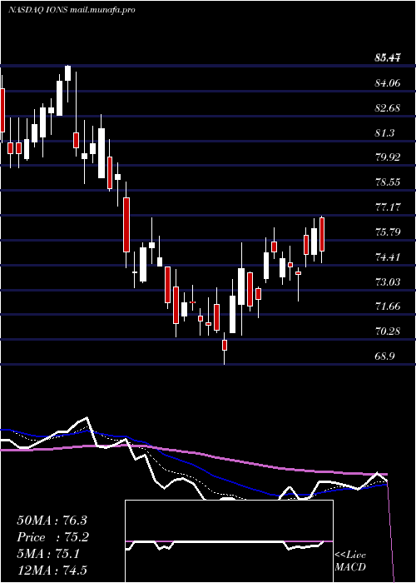Click the NASDAQ IONS mail.munafa.pro title text

tap(72, 10)
